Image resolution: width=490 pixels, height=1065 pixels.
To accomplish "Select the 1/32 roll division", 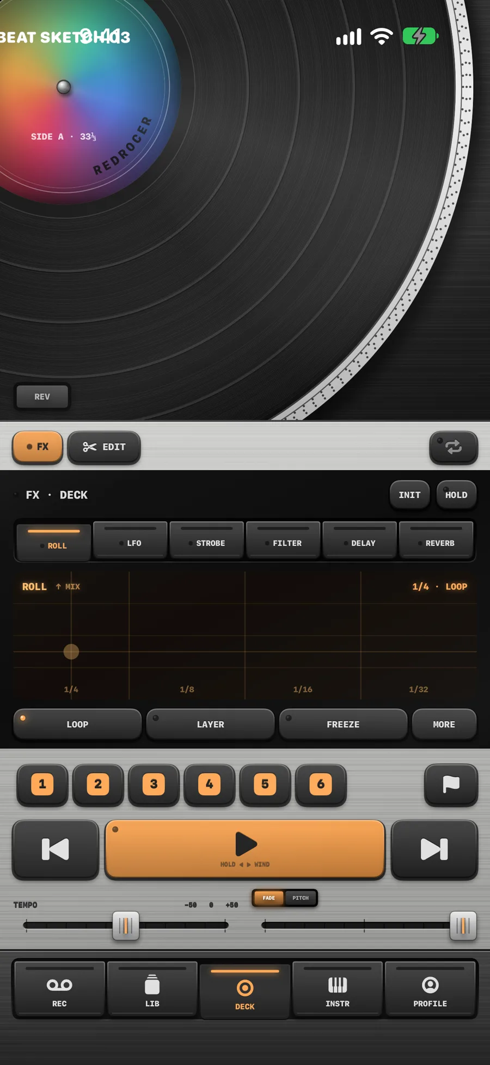I will [419, 689].
